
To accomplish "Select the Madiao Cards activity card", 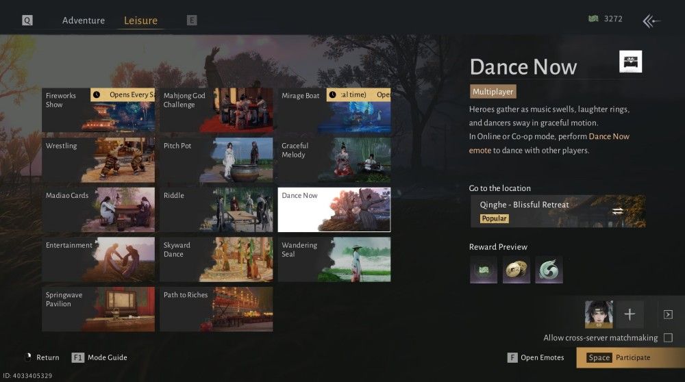I will click(98, 209).
